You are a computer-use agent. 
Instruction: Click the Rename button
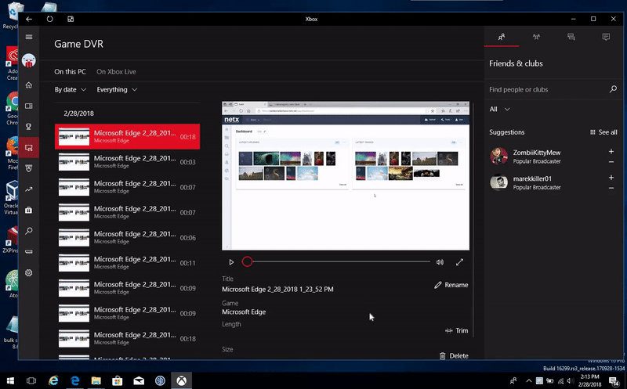(451, 285)
